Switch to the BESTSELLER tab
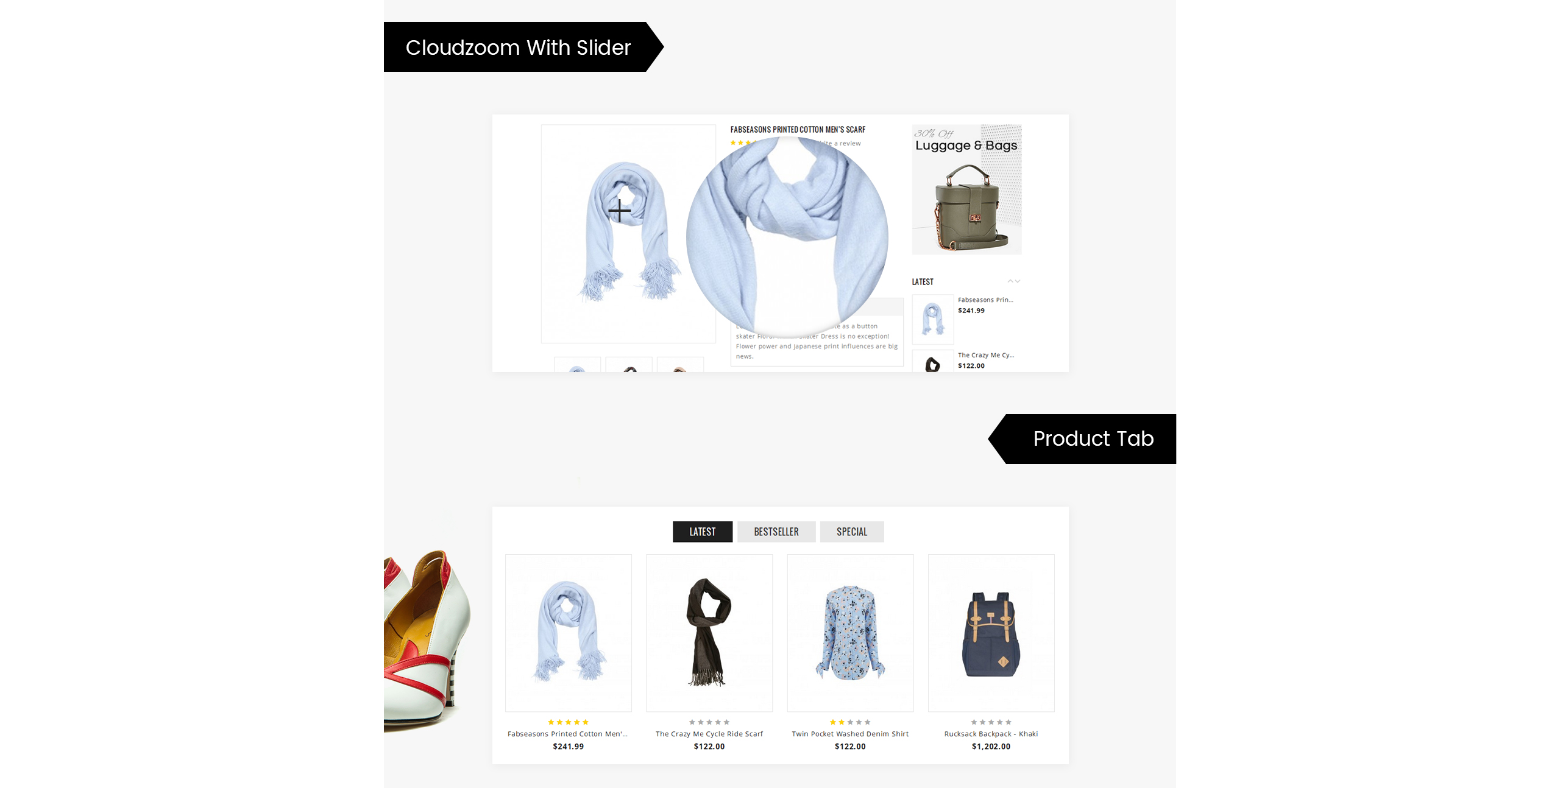The image size is (1560, 788). pyautogui.click(x=776, y=532)
